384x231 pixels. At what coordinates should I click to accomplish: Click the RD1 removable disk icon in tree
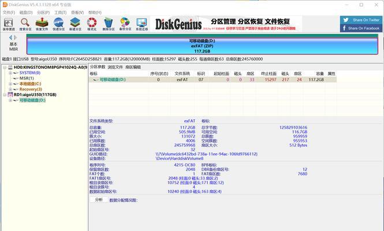(x=10, y=95)
